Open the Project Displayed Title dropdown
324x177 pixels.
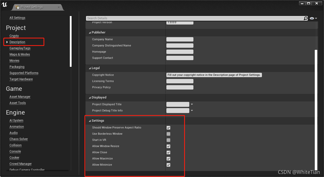(192, 104)
